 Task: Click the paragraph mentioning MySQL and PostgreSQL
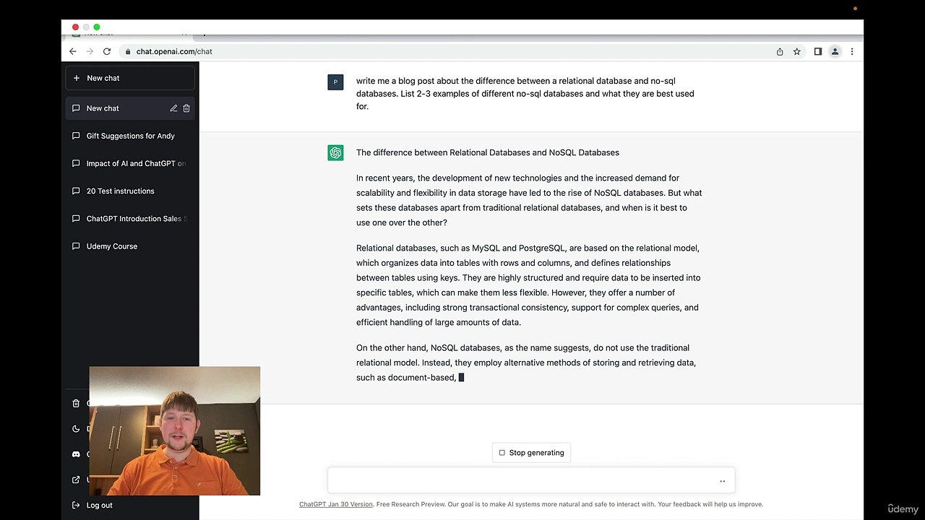[528, 285]
